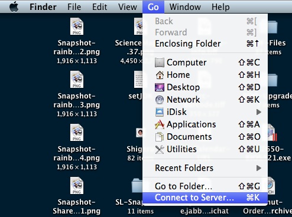Viewport: 292px width, 217px height.
Task: Expand the Recent Folders submenu
Action: point(205,168)
